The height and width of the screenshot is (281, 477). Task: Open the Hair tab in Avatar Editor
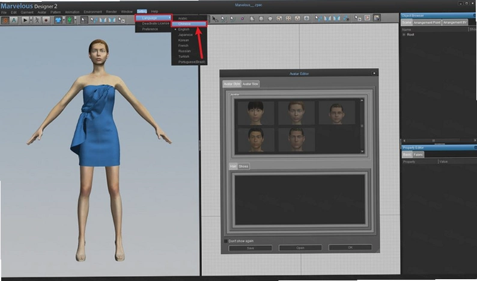coord(233,167)
